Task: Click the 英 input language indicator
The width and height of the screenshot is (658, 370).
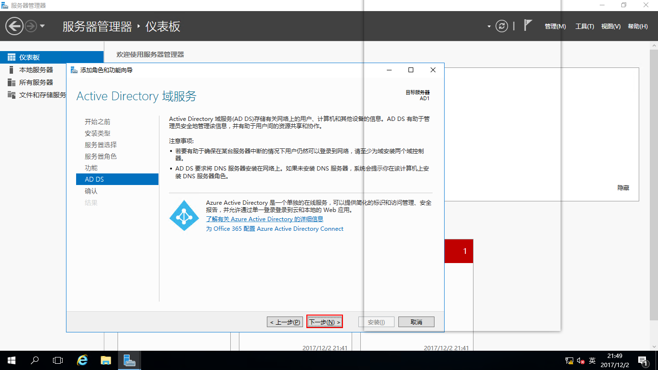Action: pyautogui.click(x=592, y=360)
